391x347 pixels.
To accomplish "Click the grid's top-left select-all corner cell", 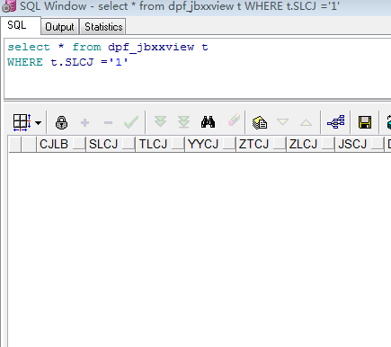I will coord(15,144).
